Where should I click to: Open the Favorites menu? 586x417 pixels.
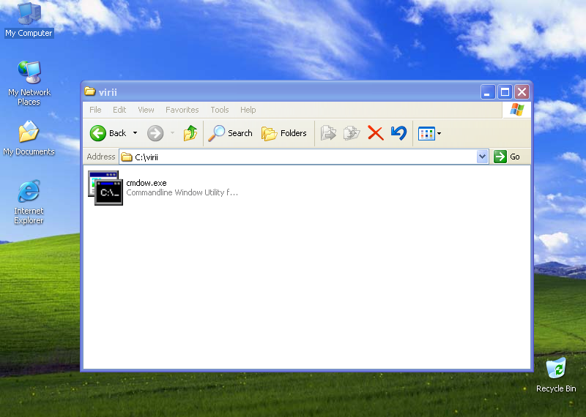182,110
